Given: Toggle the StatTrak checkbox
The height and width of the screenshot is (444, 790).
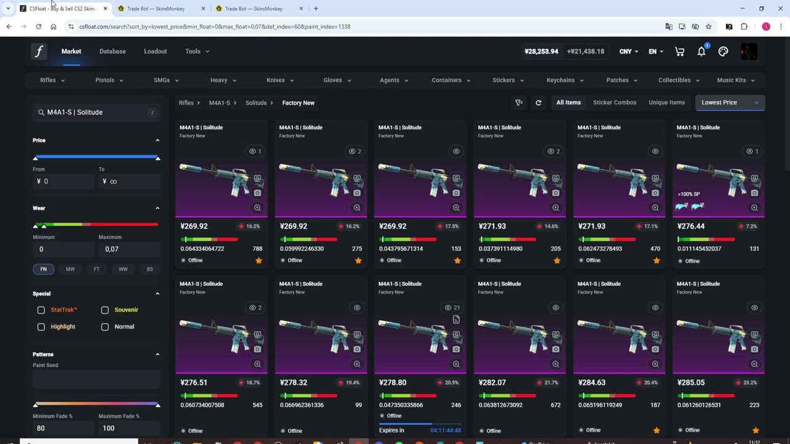Looking at the screenshot, I should point(41,310).
